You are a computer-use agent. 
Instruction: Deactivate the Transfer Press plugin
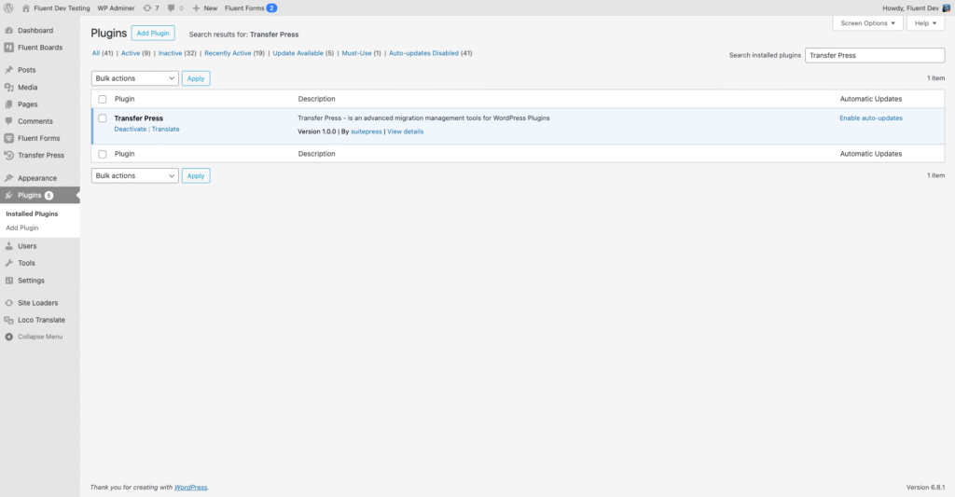pyautogui.click(x=131, y=129)
